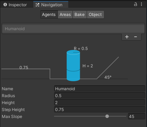Open the Object section
This screenshot has width=147, height=127.
[x=95, y=15]
